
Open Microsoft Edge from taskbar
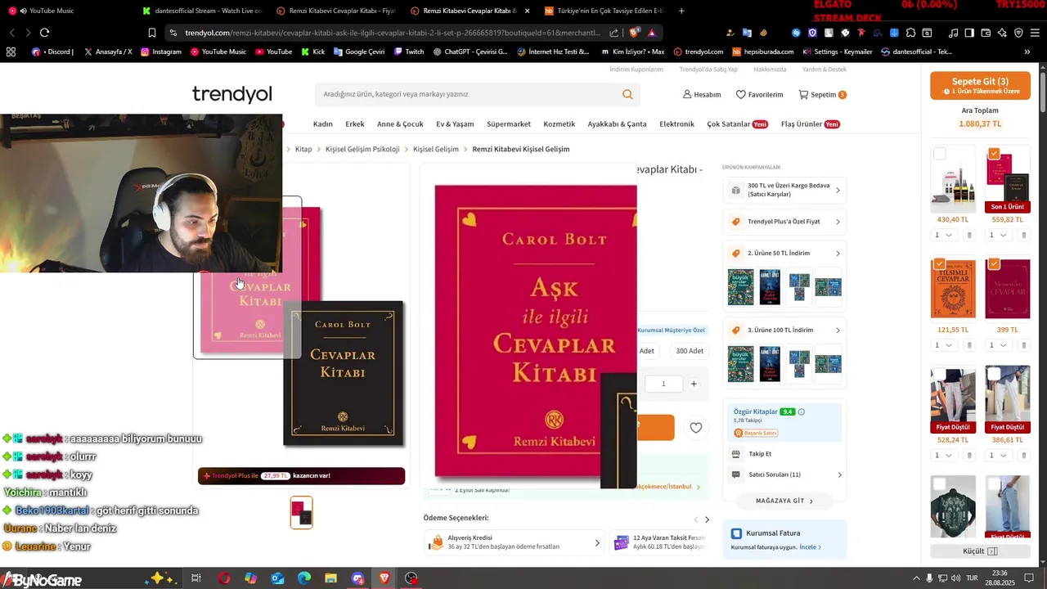(304, 578)
